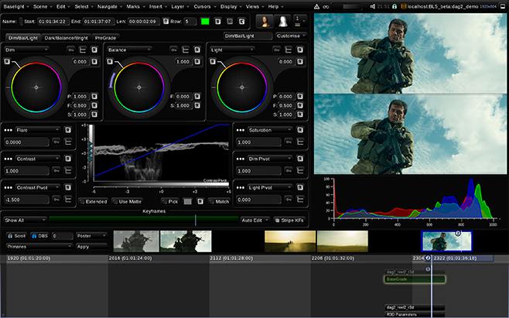Reset the Dim wheel control
The width and height of the screenshot is (509, 318).
[x=94, y=50]
